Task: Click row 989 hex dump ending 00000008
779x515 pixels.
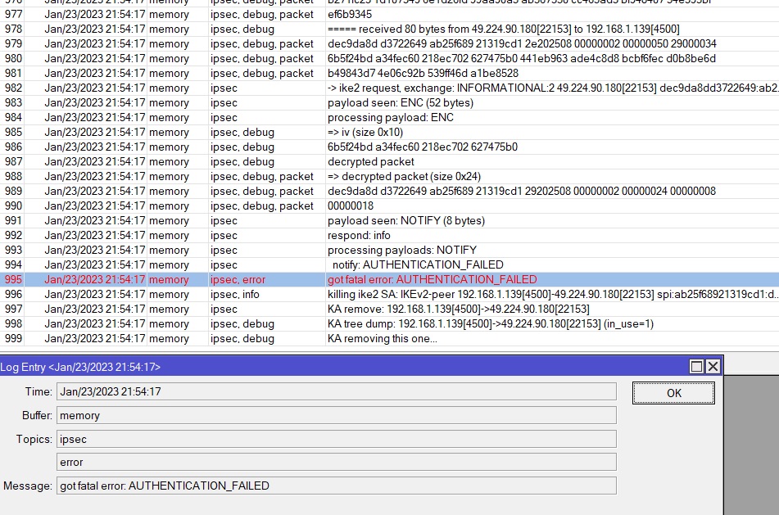Action: tap(522, 192)
